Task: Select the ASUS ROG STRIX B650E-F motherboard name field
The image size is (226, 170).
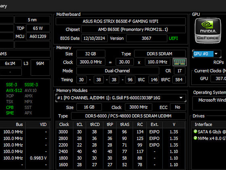Action: (121, 21)
